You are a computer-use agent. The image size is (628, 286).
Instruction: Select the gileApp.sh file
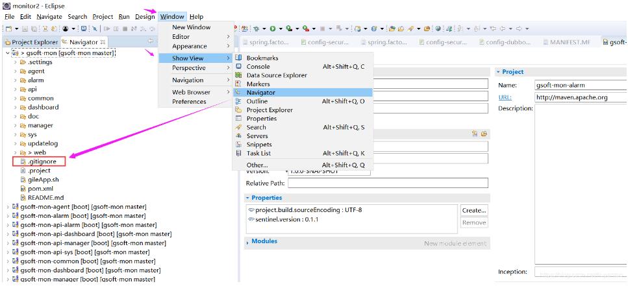tap(40, 180)
